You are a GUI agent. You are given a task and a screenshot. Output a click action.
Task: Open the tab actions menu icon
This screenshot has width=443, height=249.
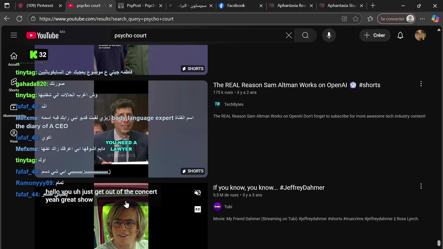[7, 6]
